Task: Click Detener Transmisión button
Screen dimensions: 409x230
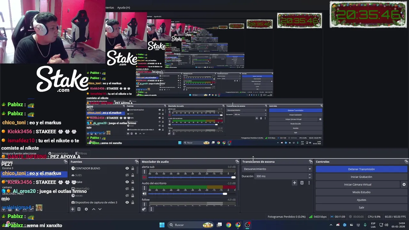Action: [361, 169]
